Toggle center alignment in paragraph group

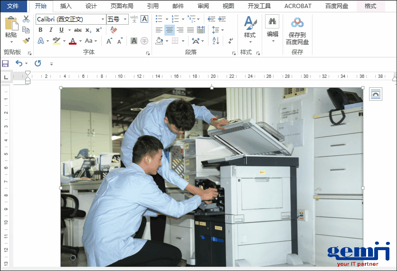(169, 30)
